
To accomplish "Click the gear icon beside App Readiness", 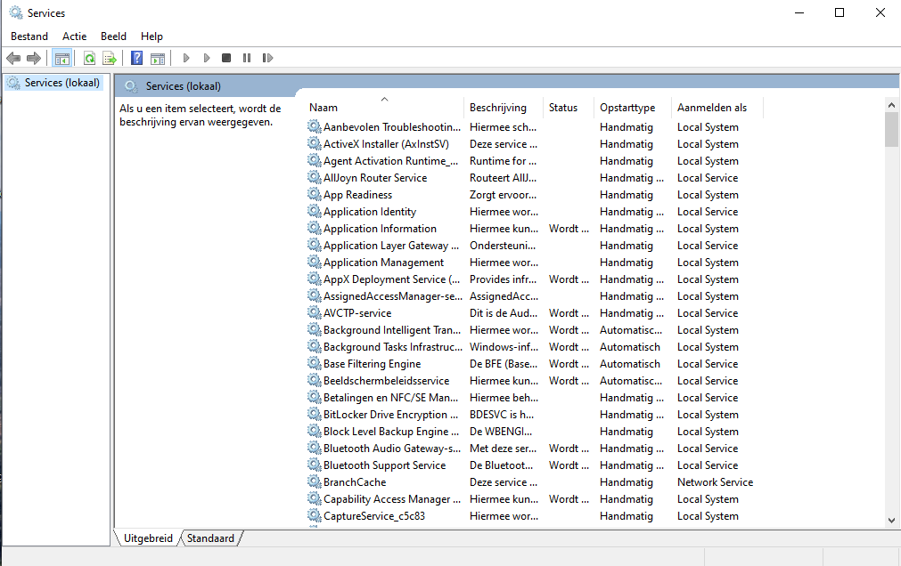I will [314, 194].
